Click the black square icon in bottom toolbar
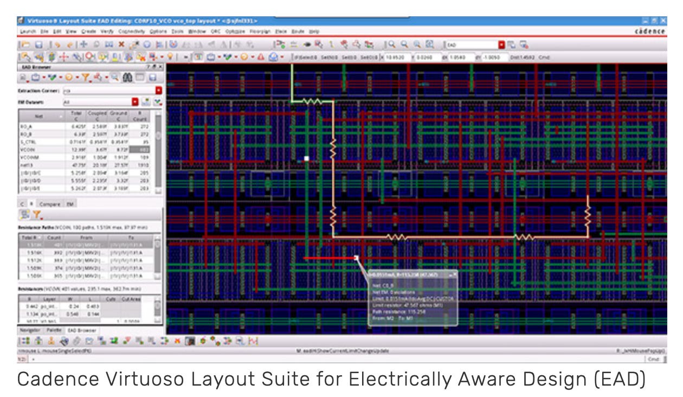683x397 pixels. pyautogui.click(x=190, y=341)
